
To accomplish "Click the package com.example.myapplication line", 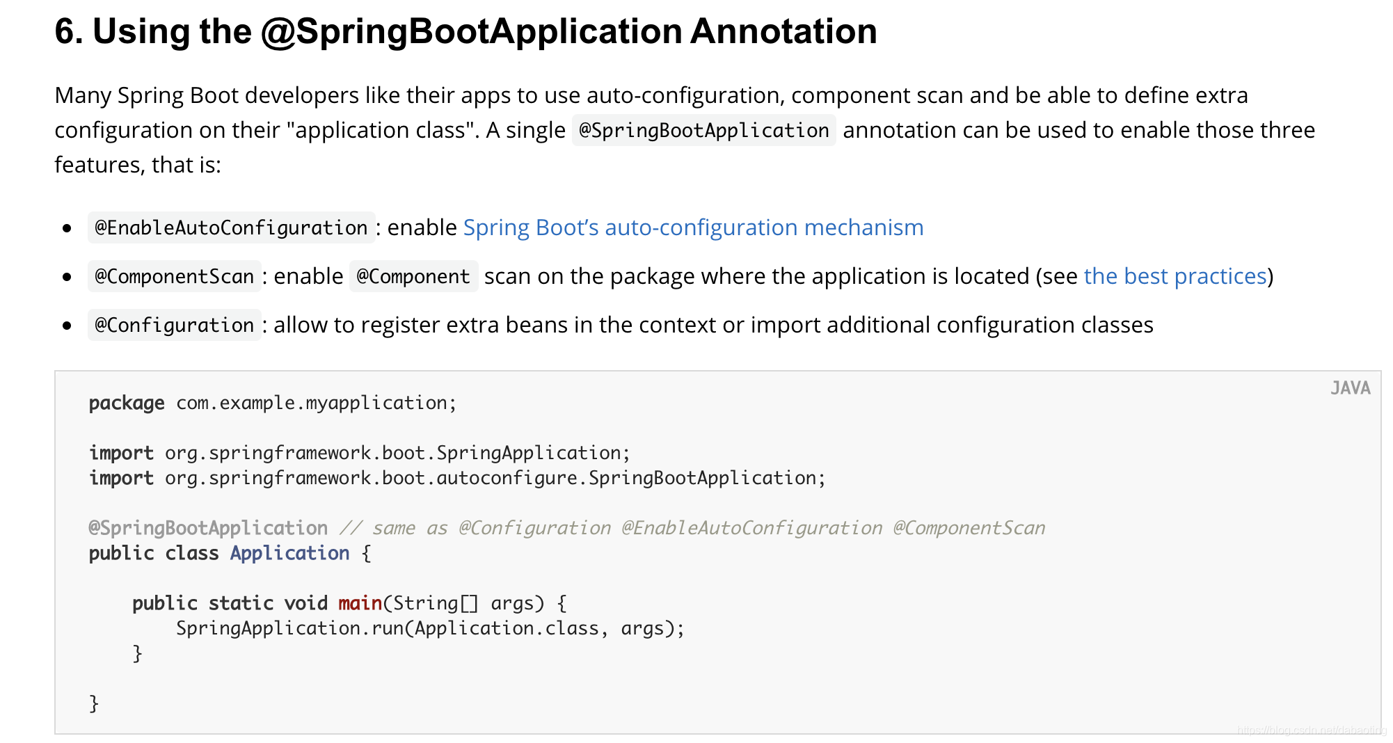I will pyautogui.click(x=273, y=403).
